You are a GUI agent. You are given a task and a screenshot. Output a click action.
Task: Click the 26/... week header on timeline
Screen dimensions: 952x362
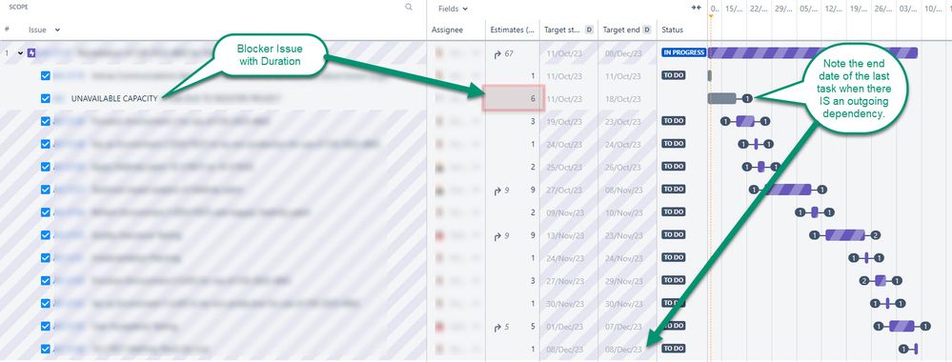[x=883, y=9]
